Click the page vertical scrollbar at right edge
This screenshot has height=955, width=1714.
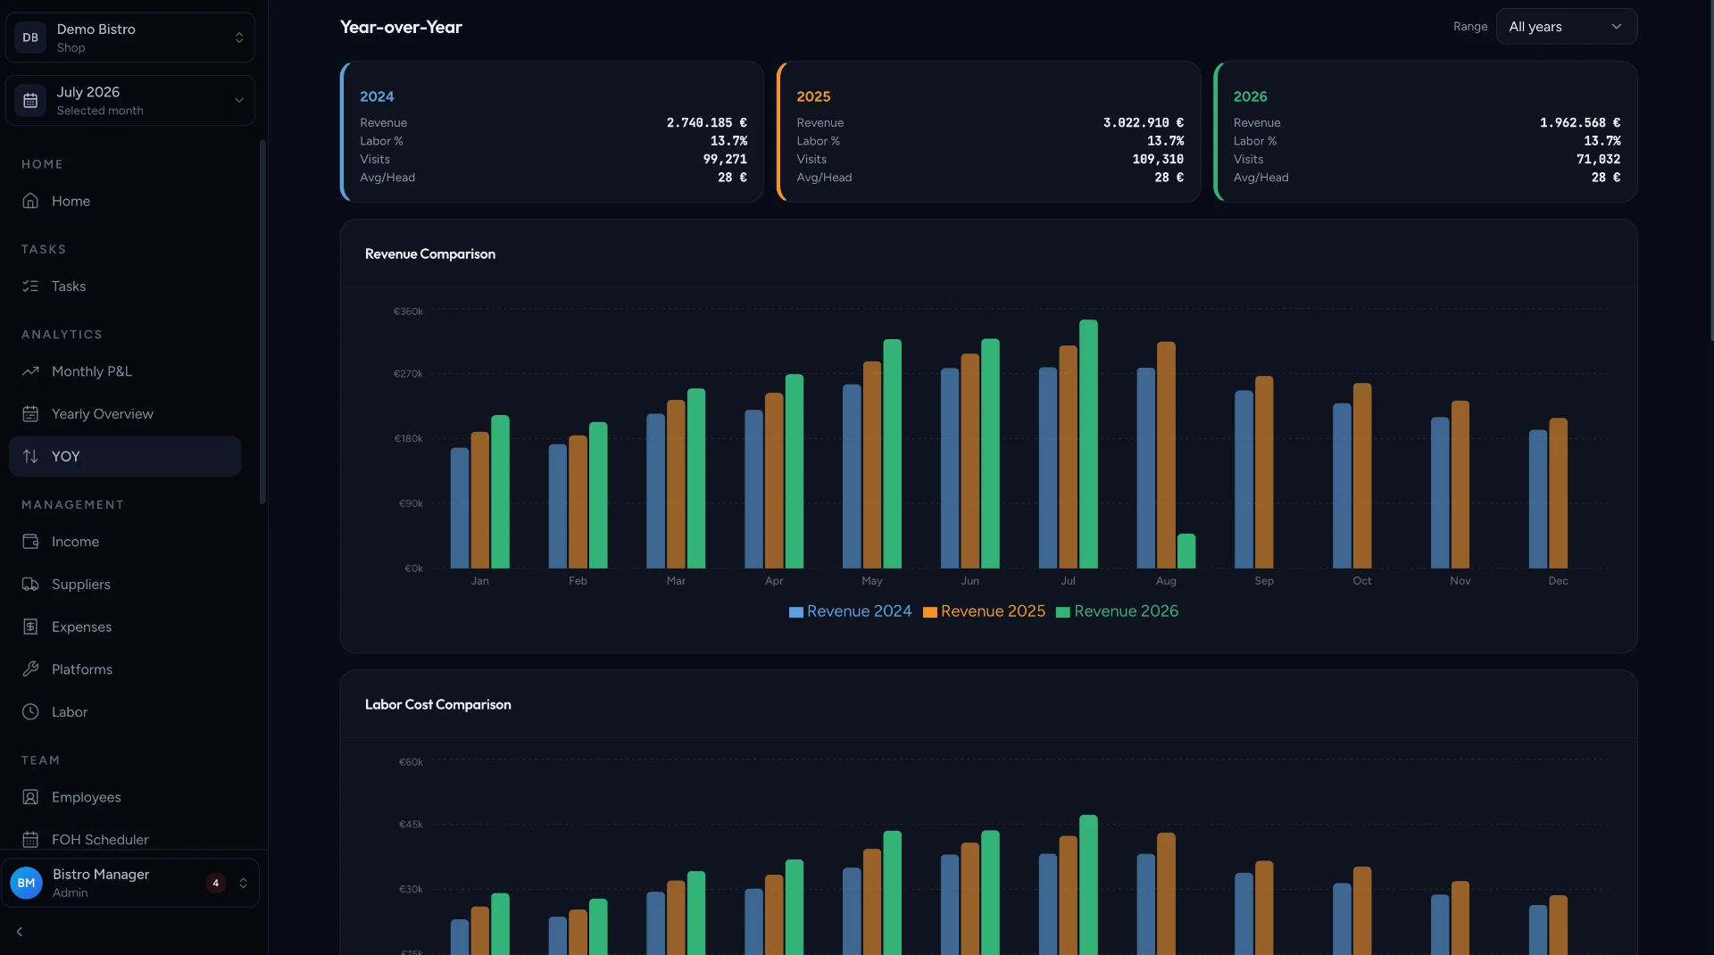click(1710, 170)
